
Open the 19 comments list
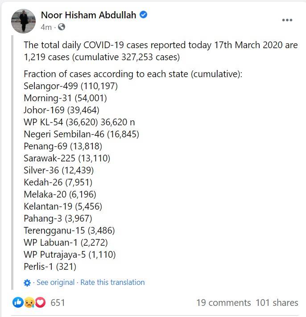click(223, 303)
